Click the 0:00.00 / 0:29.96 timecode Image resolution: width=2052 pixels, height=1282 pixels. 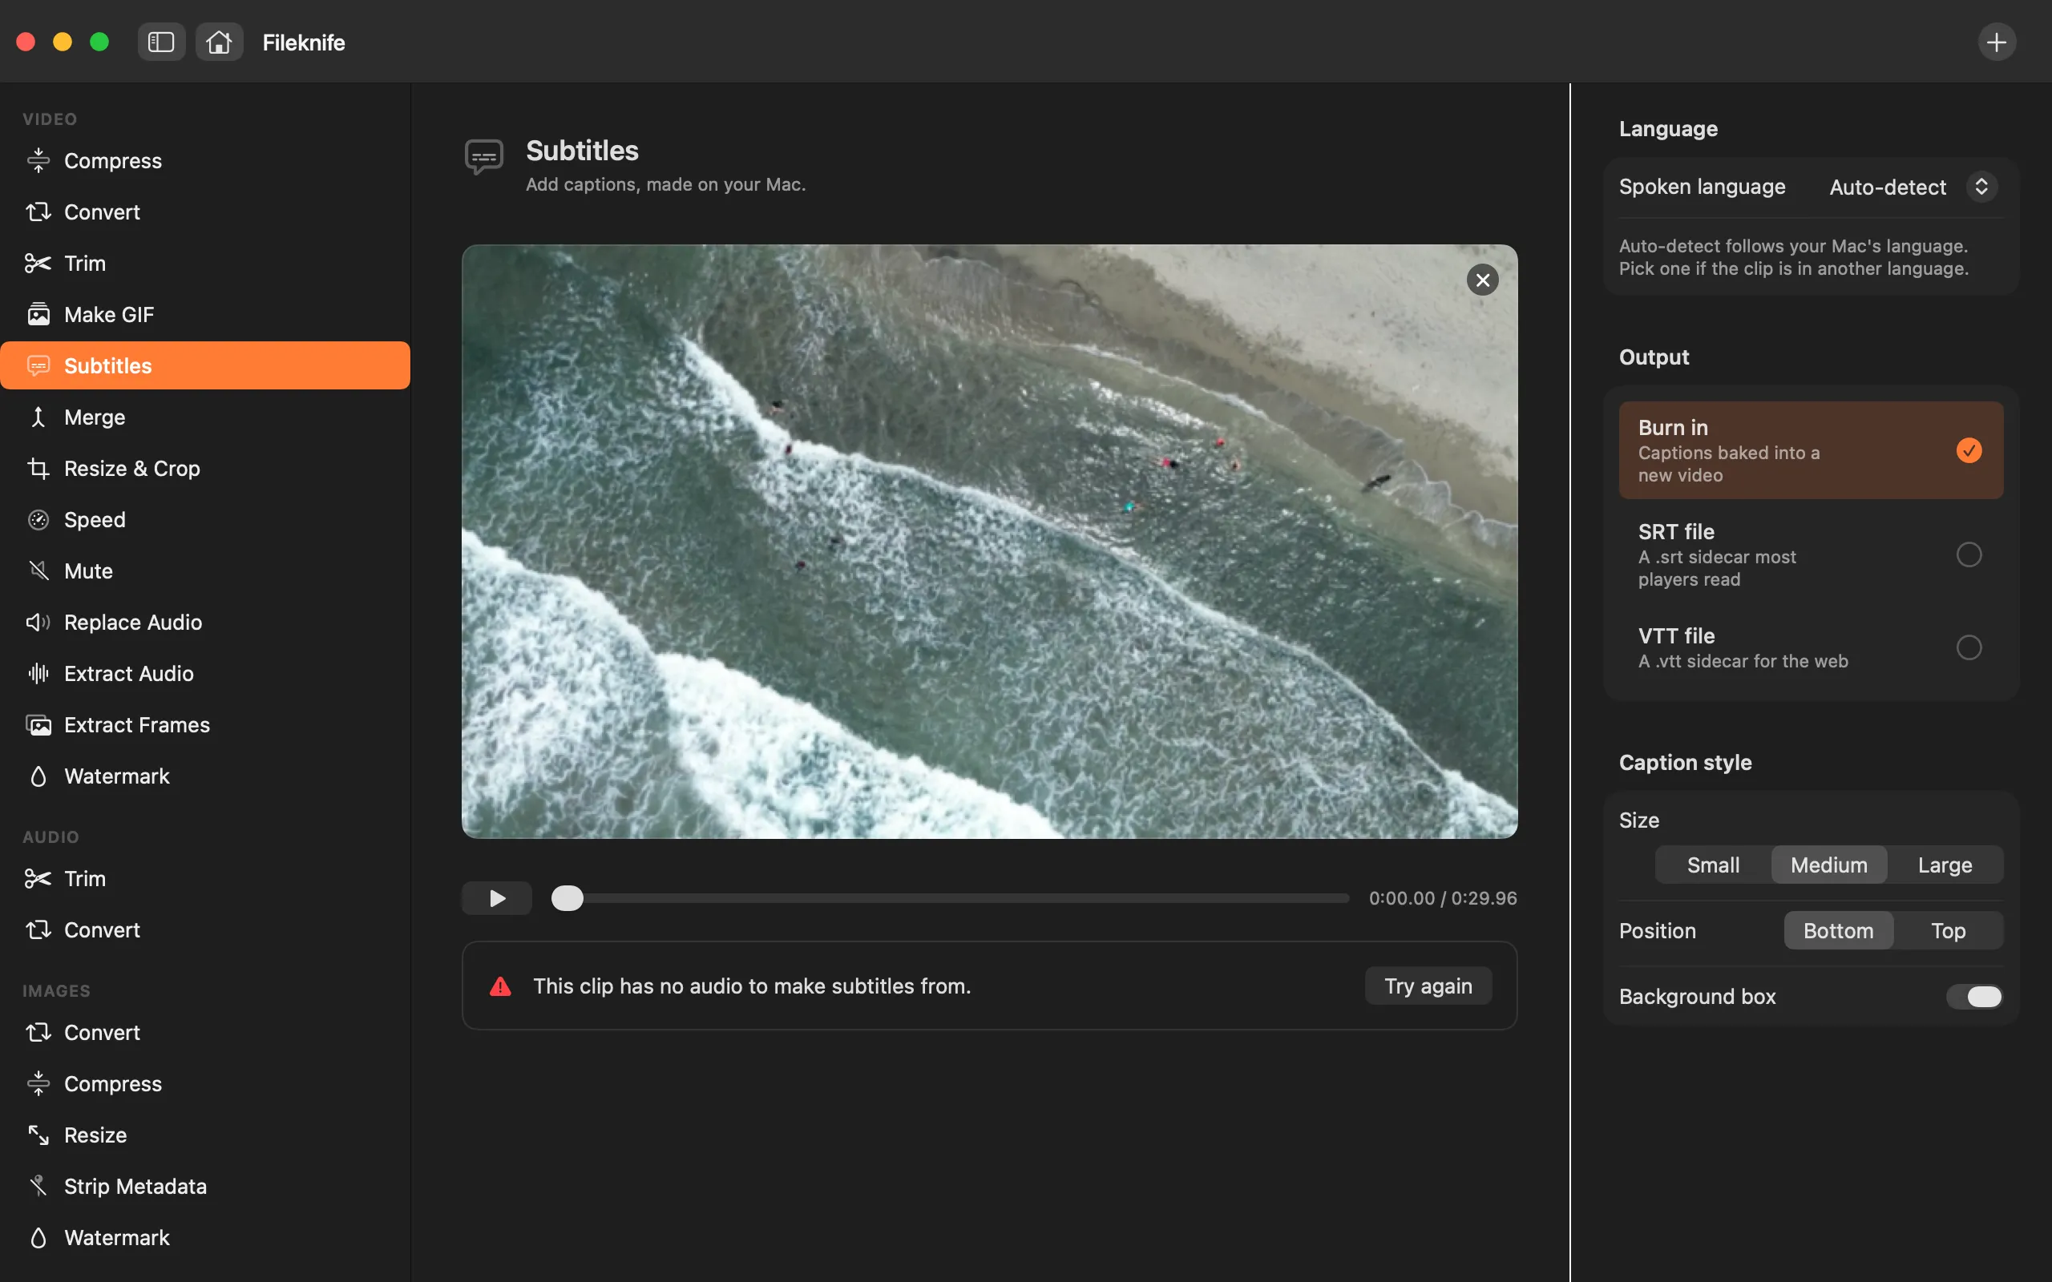coord(1442,898)
